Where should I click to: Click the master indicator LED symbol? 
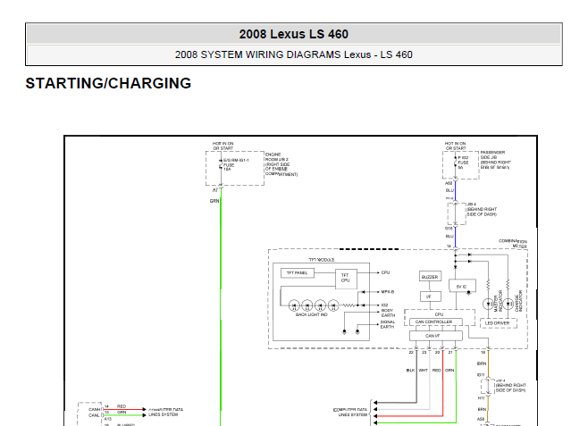tap(488, 304)
